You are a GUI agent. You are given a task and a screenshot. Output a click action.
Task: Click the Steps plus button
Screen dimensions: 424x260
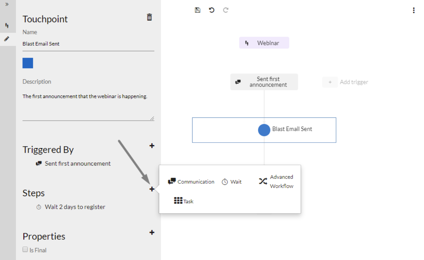[x=152, y=189]
